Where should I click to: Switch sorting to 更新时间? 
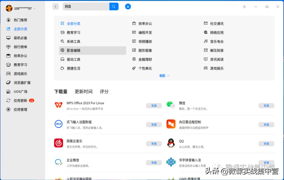[83, 92]
